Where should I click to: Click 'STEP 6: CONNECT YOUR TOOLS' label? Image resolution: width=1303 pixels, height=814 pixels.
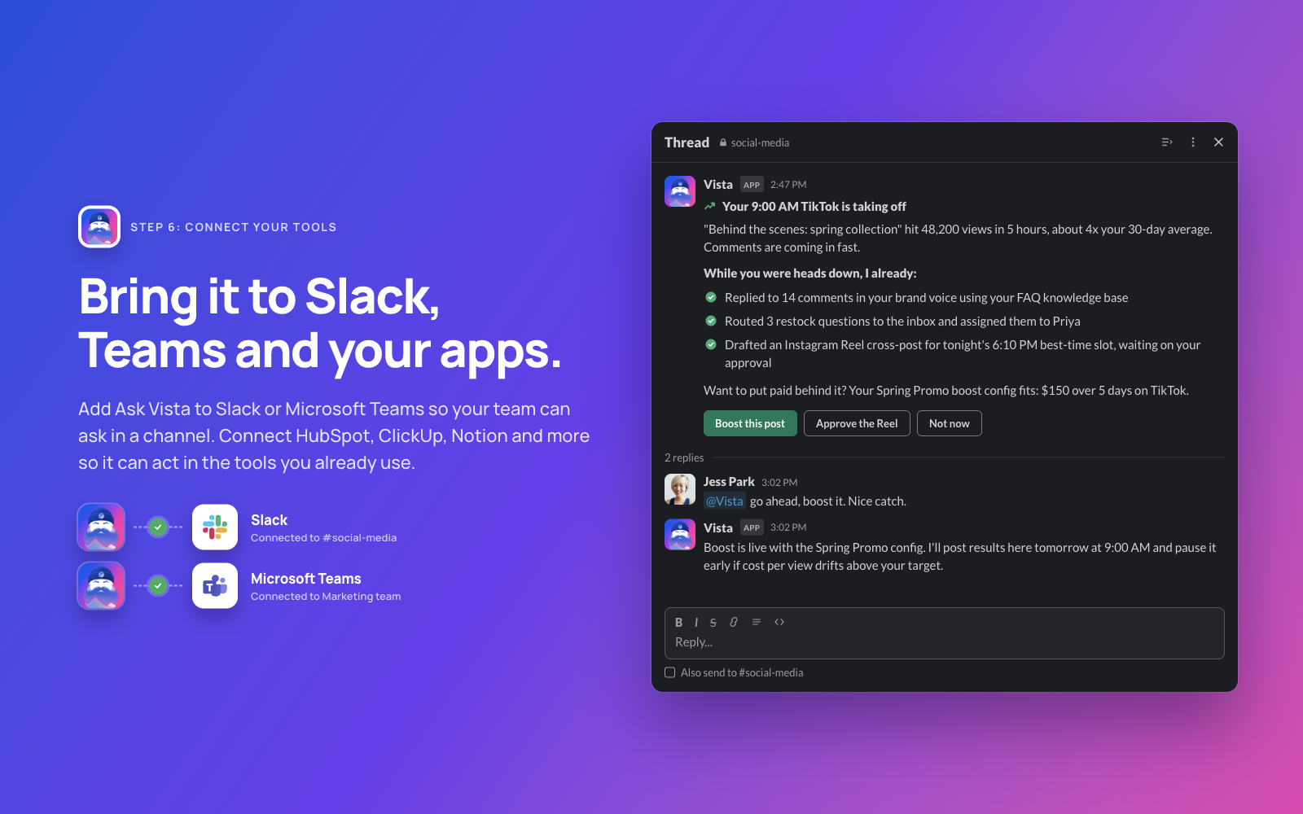[x=234, y=227]
